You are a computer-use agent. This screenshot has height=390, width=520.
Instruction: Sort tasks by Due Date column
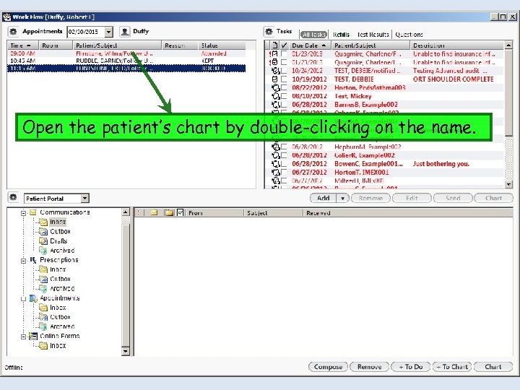(x=310, y=45)
